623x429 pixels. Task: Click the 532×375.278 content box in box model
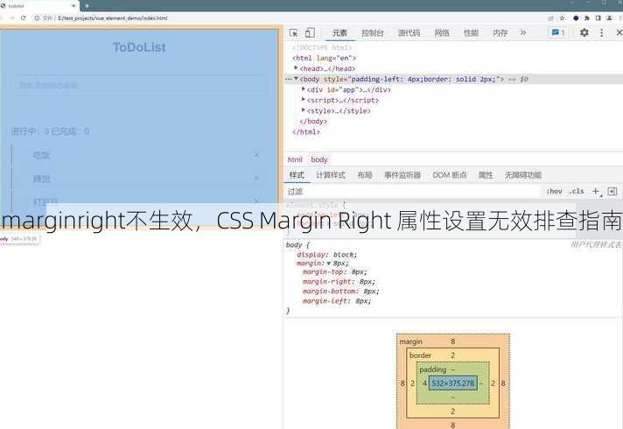point(453,383)
